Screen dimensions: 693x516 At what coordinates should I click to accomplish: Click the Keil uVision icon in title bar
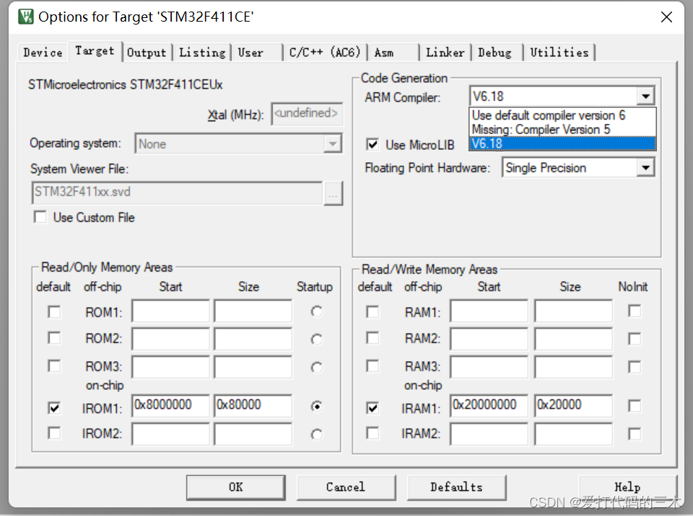pyautogui.click(x=26, y=17)
